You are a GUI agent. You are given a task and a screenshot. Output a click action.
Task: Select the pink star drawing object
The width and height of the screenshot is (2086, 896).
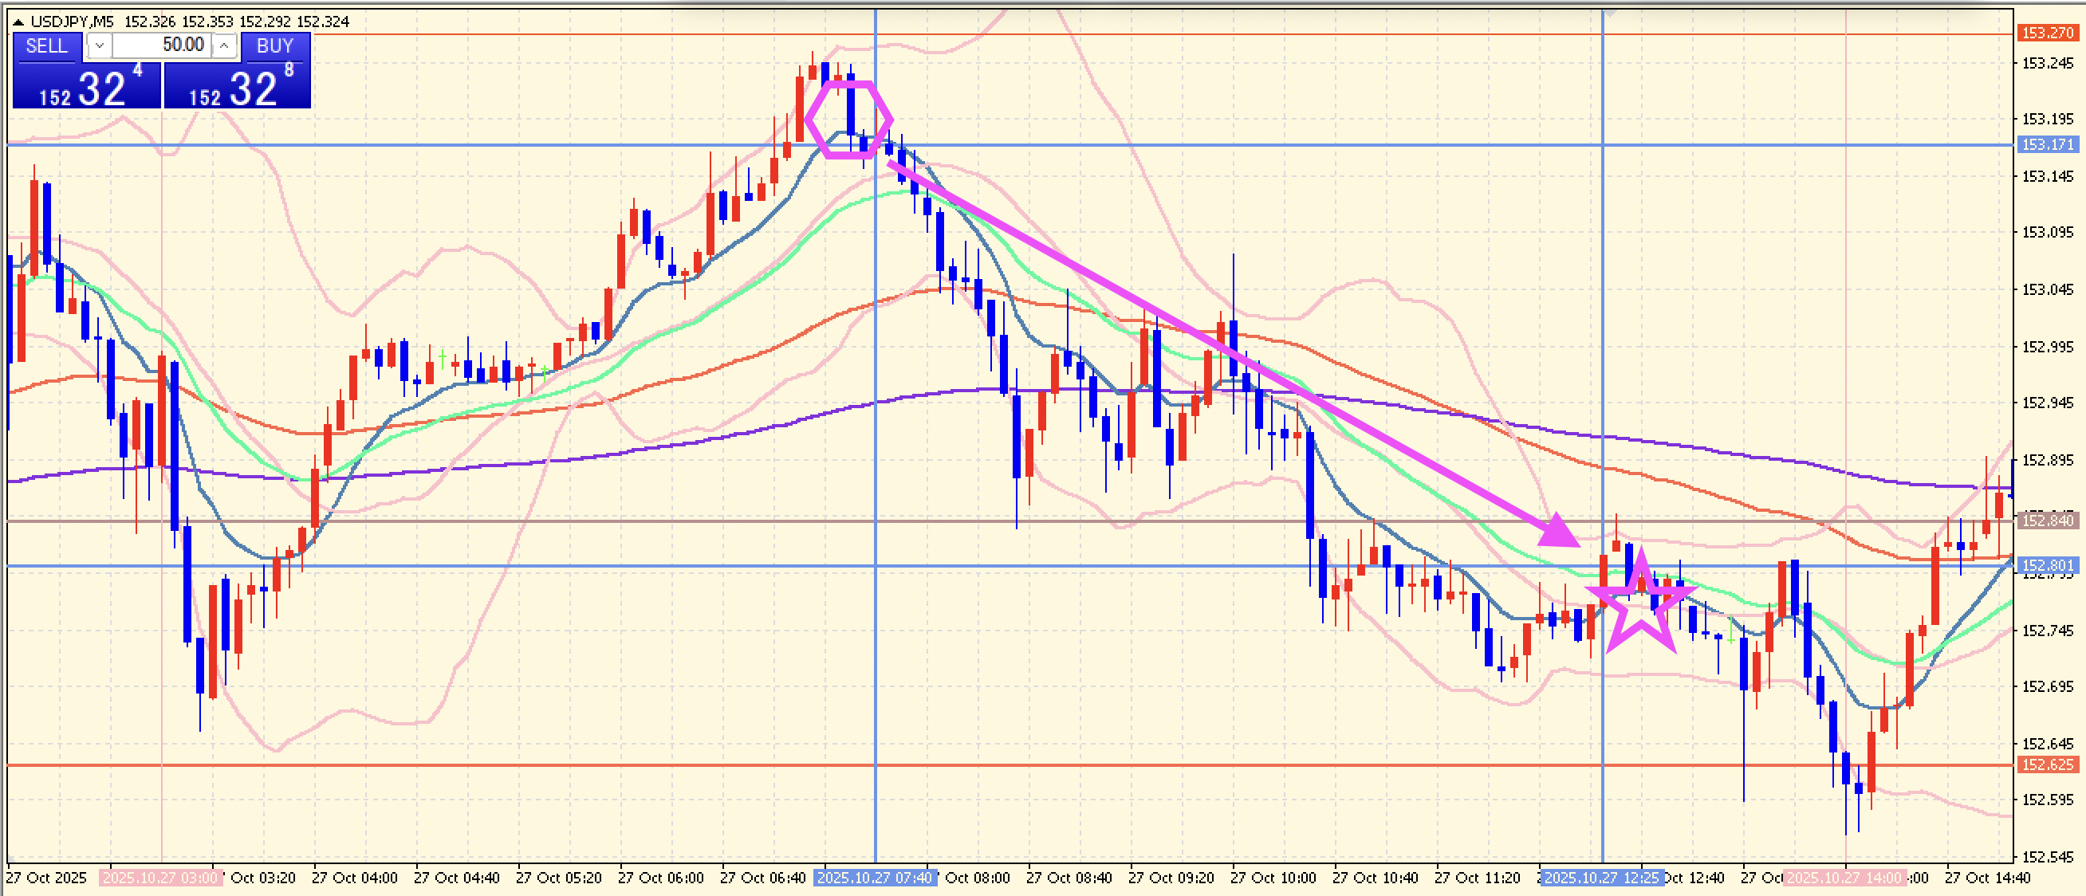click(1613, 636)
